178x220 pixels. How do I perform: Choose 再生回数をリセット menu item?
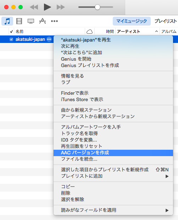(x=113, y=146)
